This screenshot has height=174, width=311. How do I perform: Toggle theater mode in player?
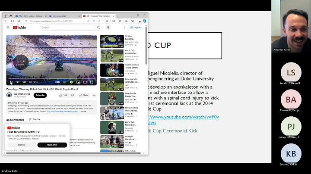(85, 82)
